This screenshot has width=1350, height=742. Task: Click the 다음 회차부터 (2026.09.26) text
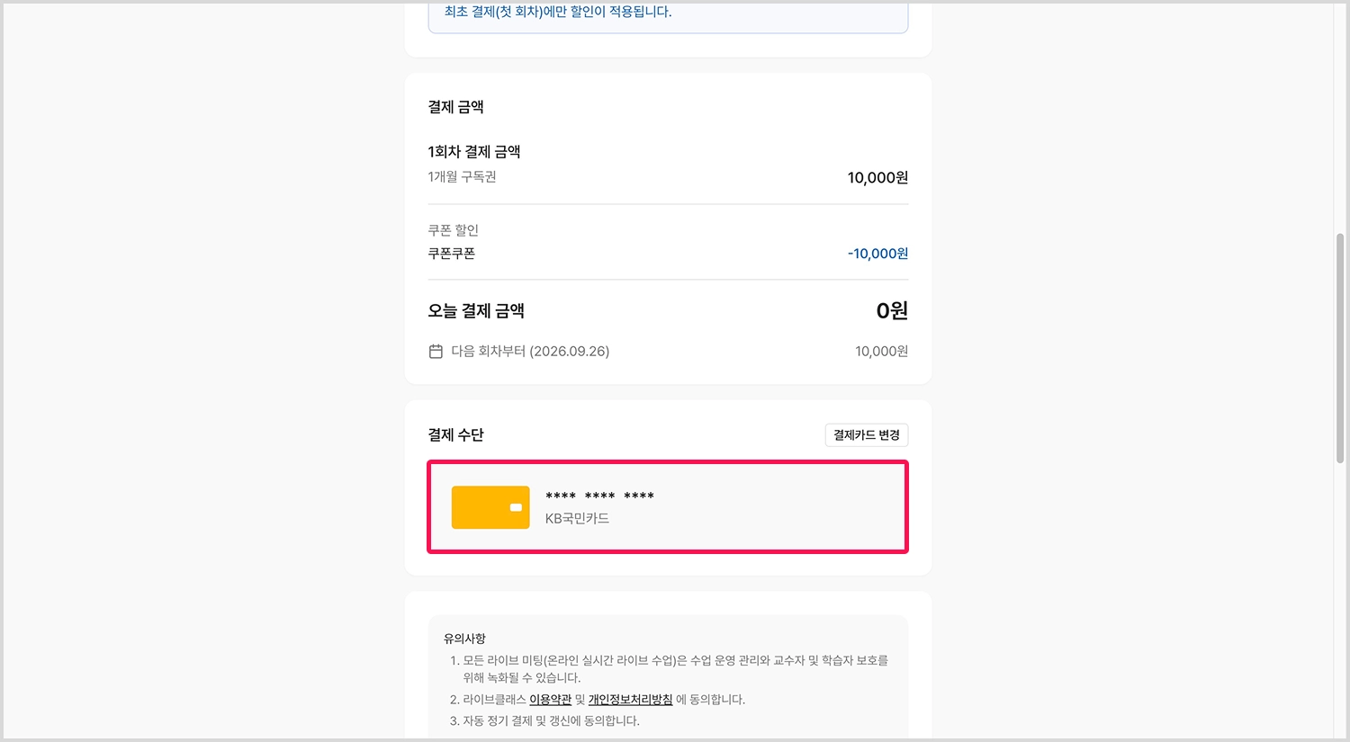tap(530, 352)
